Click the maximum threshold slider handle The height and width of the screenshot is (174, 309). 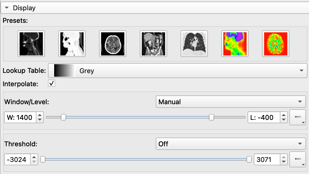tap(249, 159)
